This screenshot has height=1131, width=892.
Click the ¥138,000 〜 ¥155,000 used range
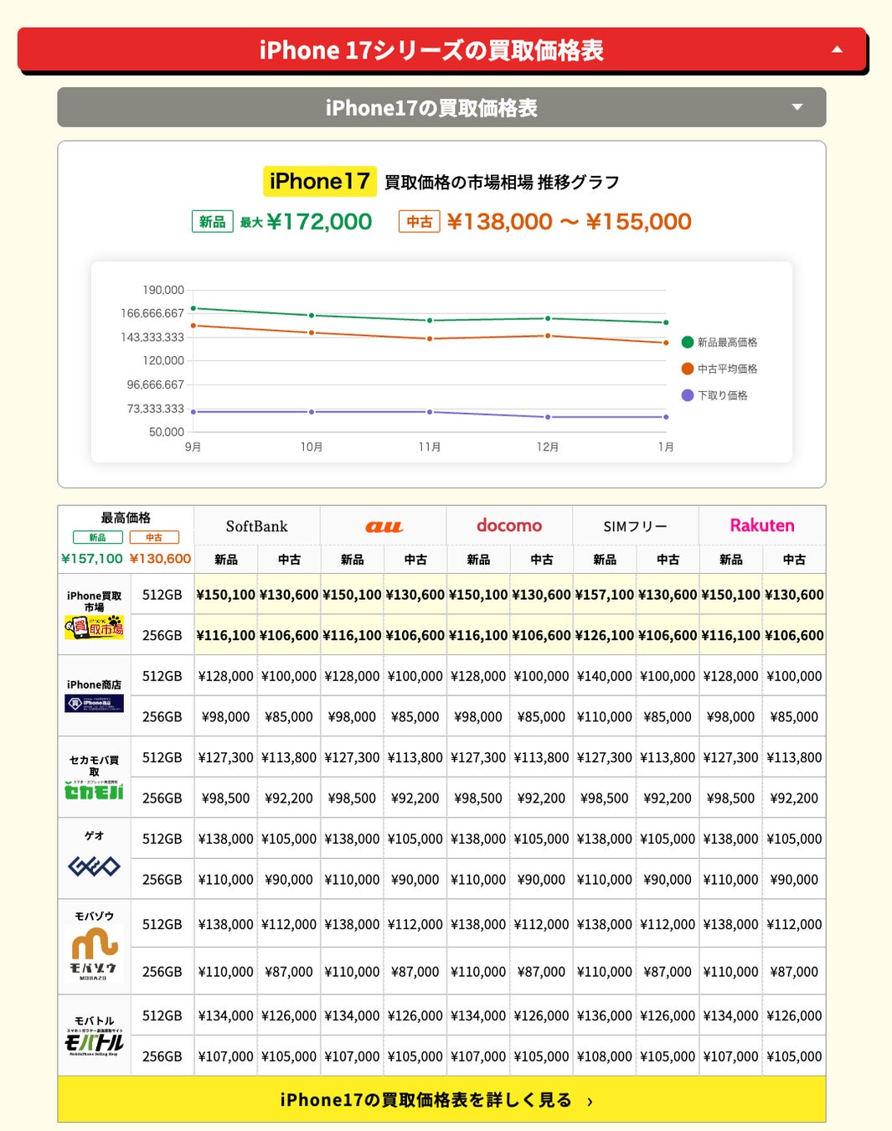click(570, 221)
